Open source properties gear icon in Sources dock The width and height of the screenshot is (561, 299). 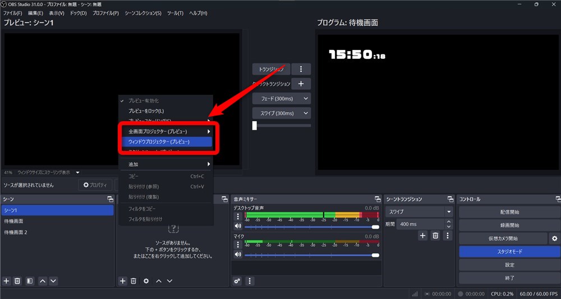(x=146, y=281)
